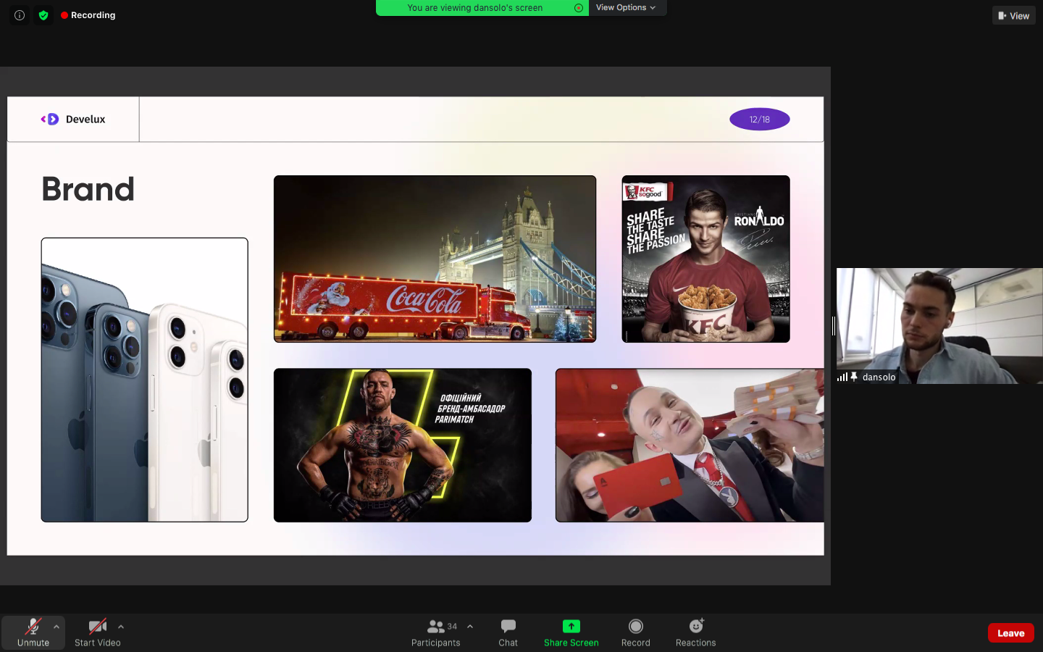1043x652 pixels.
Task: Click the pin icon beside dansolo's name
Action: pos(854,377)
